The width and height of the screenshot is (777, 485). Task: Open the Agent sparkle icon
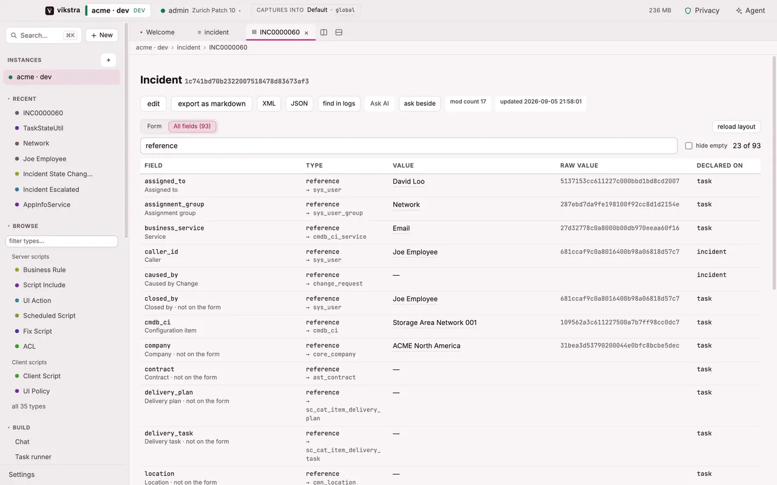pos(739,10)
